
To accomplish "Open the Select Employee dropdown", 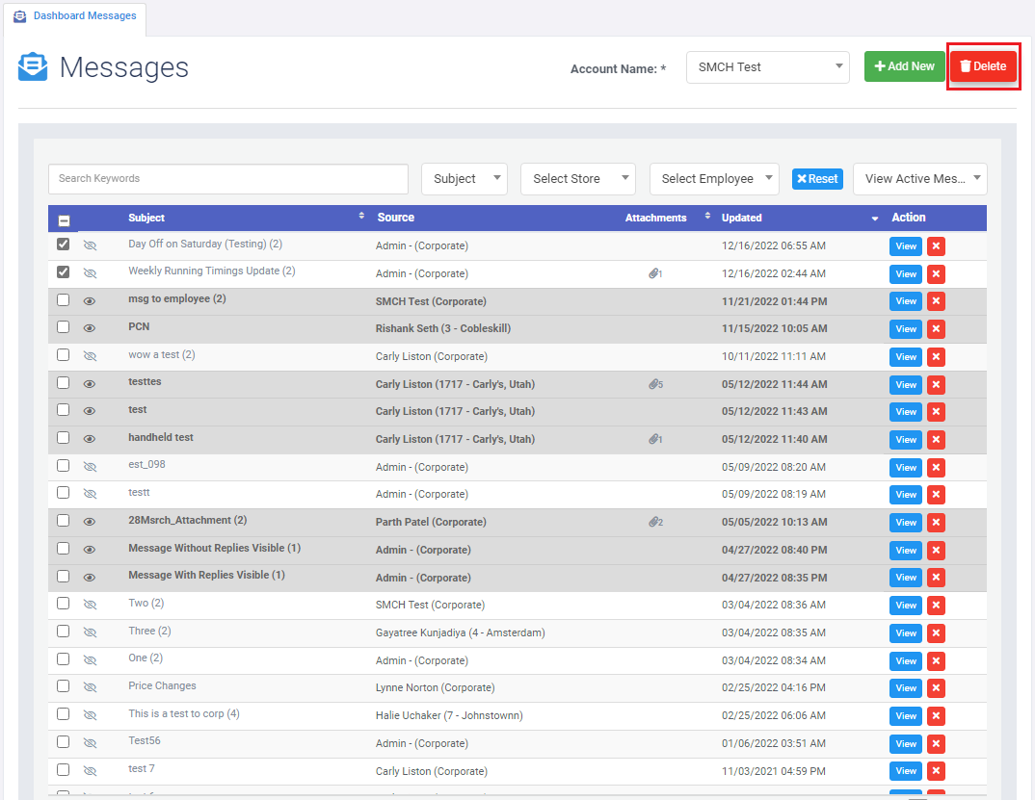I will coord(713,179).
